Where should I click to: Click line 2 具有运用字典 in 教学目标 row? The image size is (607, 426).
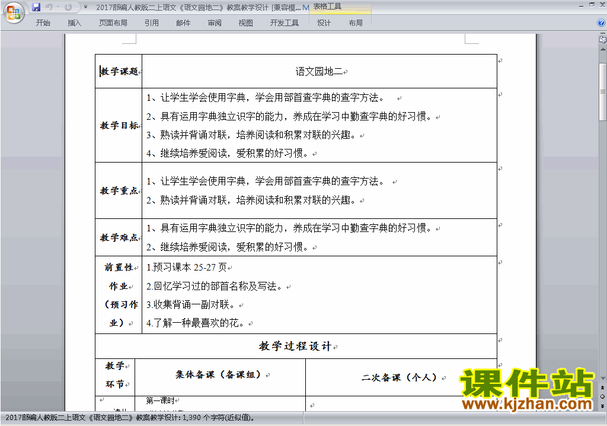[289, 116]
